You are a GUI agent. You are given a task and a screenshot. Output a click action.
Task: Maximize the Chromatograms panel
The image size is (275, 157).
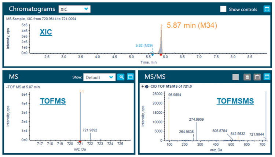coord(266,9)
